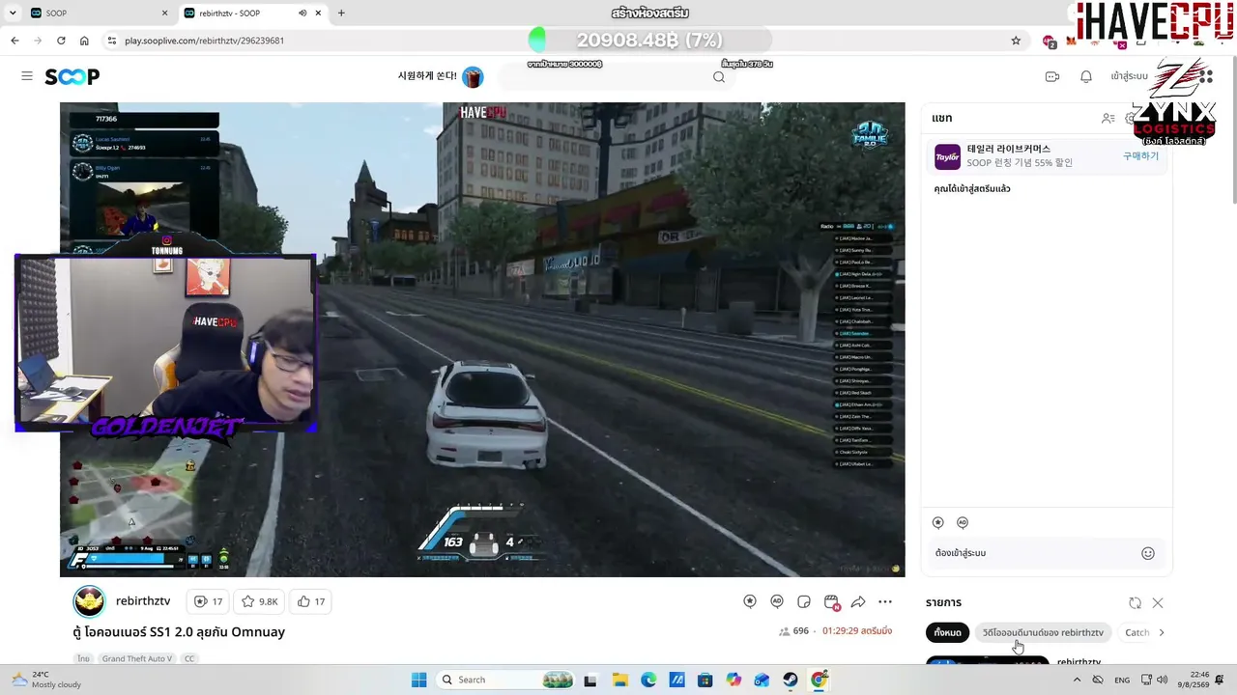Open Steam from the taskbar
The width and height of the screenshot is (1237, 695).
tap(791, 680)
